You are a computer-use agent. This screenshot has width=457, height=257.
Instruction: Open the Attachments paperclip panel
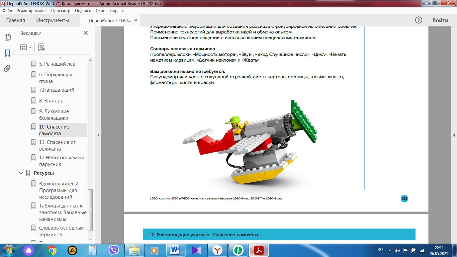coord(7,69)
